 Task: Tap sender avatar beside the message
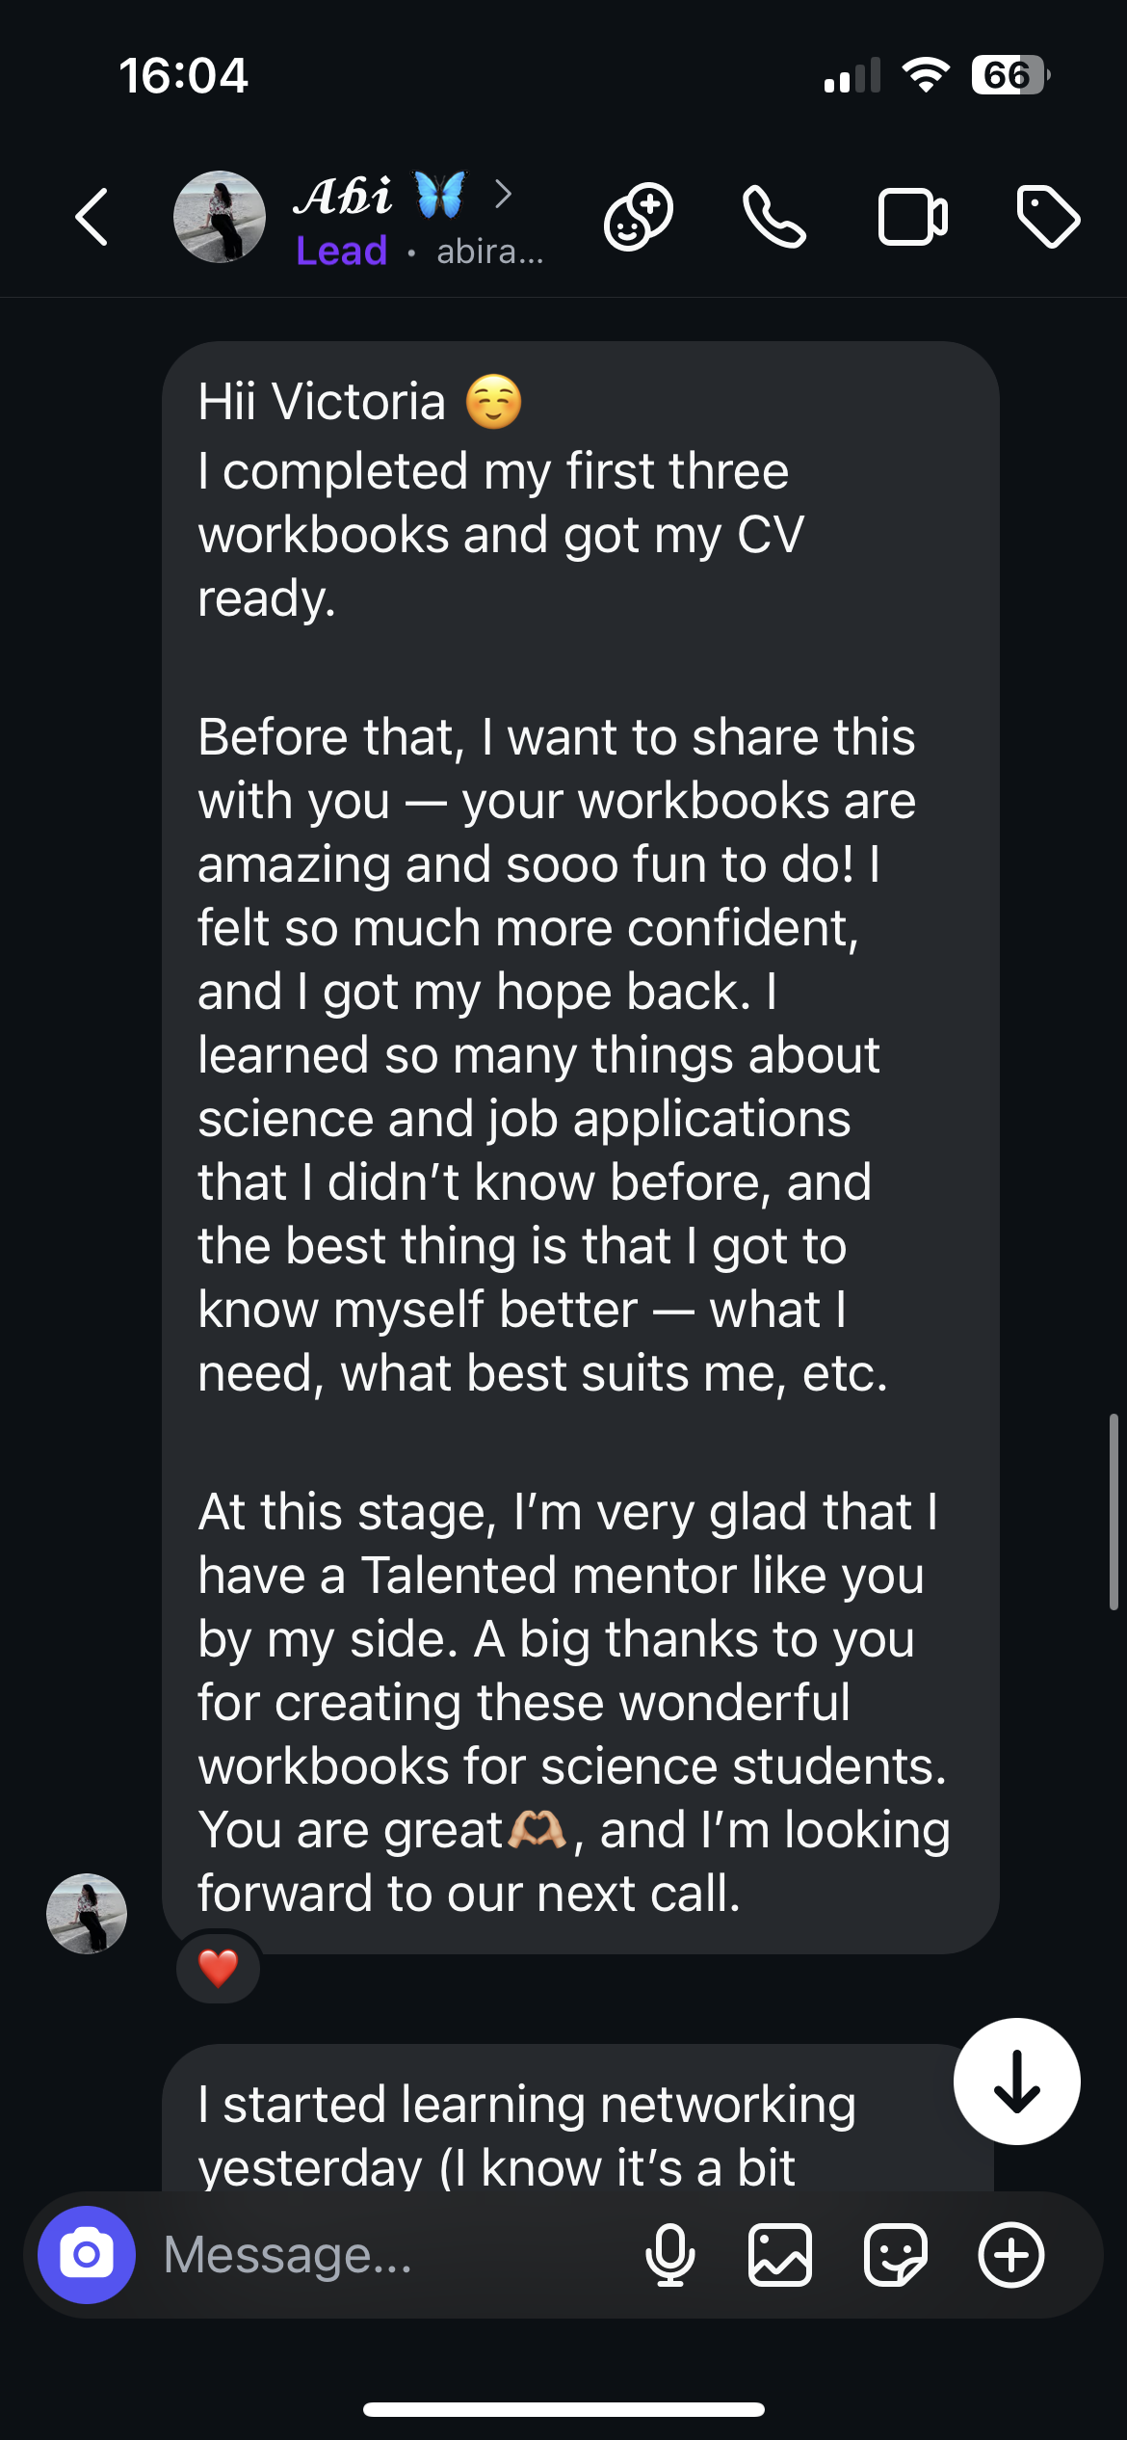pyautogui.click(x=87, y=1914)
